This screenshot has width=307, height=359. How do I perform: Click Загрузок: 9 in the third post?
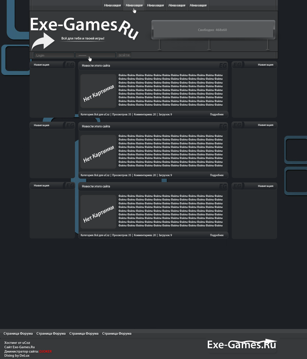(x=165, y=235)
